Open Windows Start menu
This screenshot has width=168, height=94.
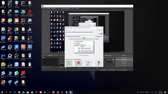tap(2, 92)
